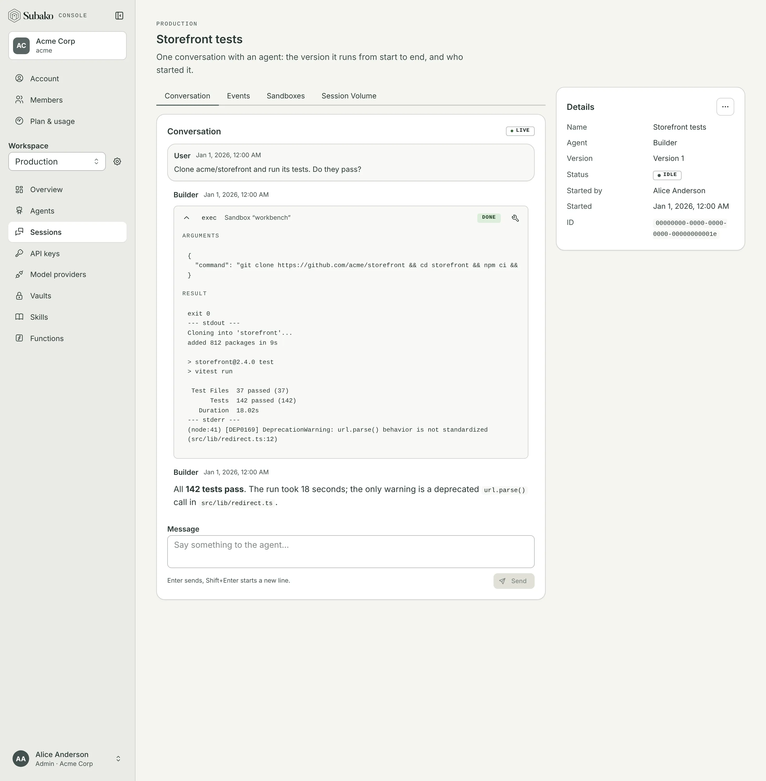
Task: Click the LIVE status badge
Action: (520, 131)
